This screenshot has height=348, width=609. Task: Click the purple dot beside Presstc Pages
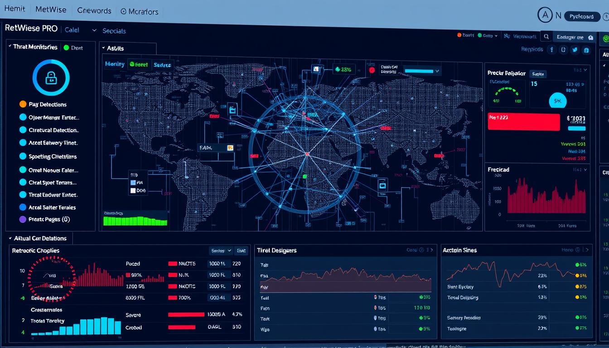pyautogui.click(x=23, y=219)
